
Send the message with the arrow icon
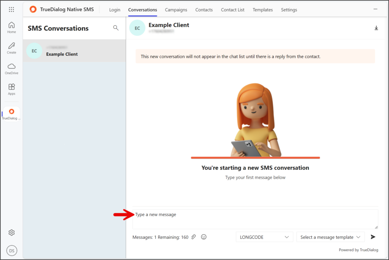point(373,237)
